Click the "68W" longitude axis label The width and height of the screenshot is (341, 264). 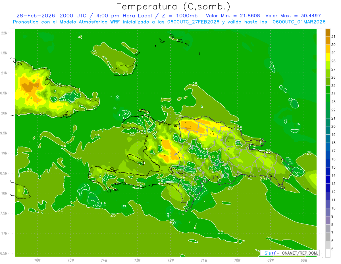(x=304, y=260)
